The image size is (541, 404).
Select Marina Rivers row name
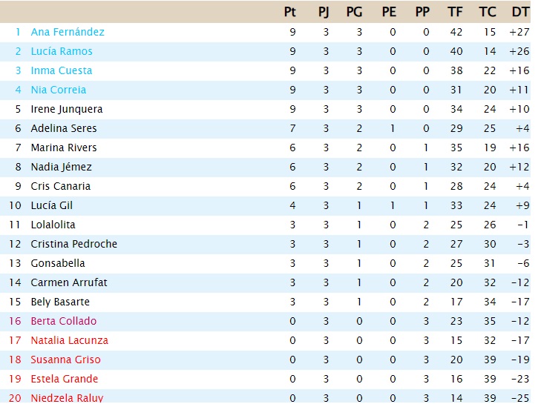tap(64, 148)
